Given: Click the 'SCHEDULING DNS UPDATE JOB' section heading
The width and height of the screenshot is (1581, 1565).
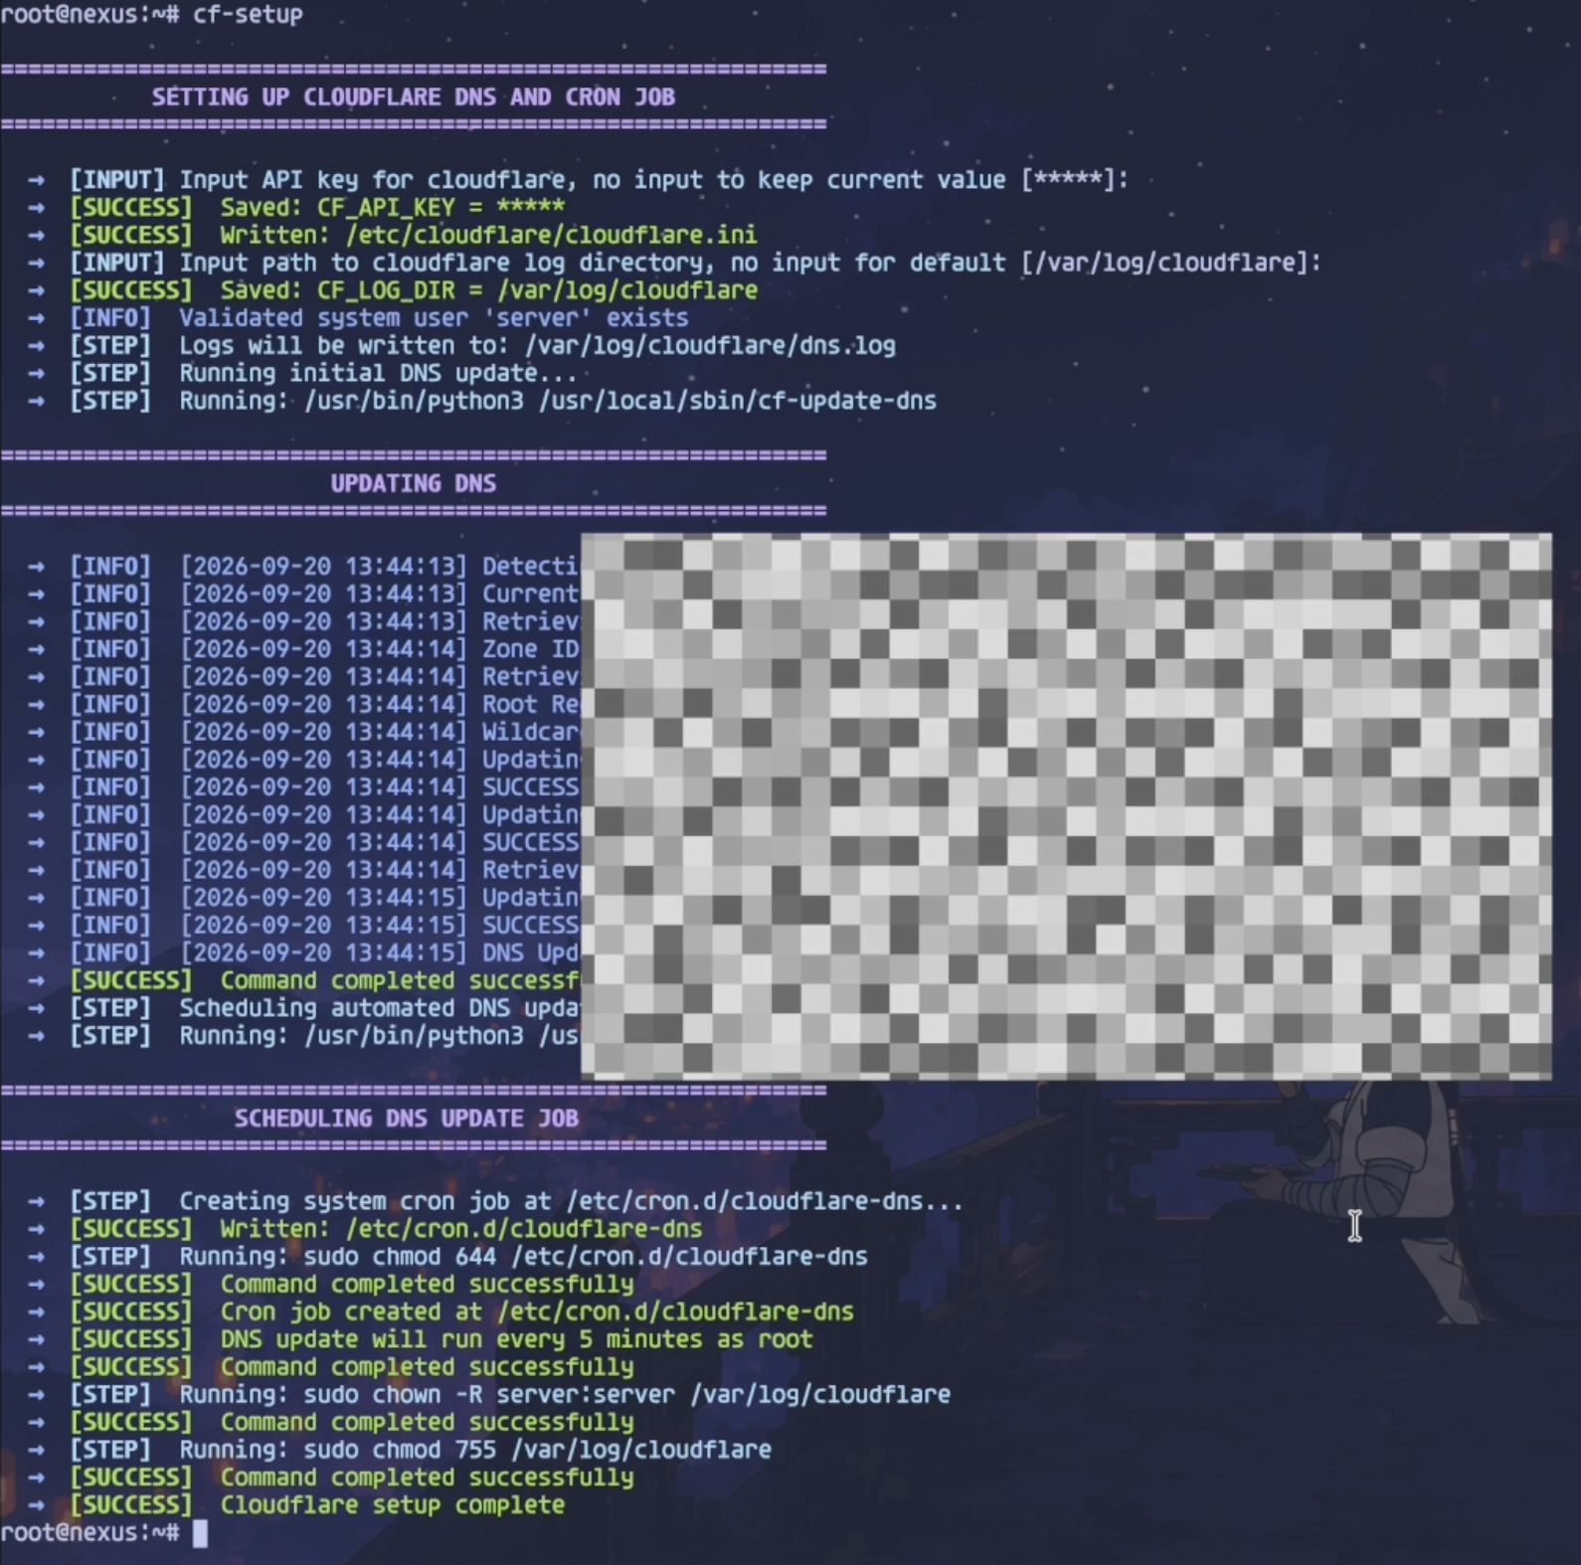Looking at the screenshot, I should pyautogui.click(x=407, y=1119).
